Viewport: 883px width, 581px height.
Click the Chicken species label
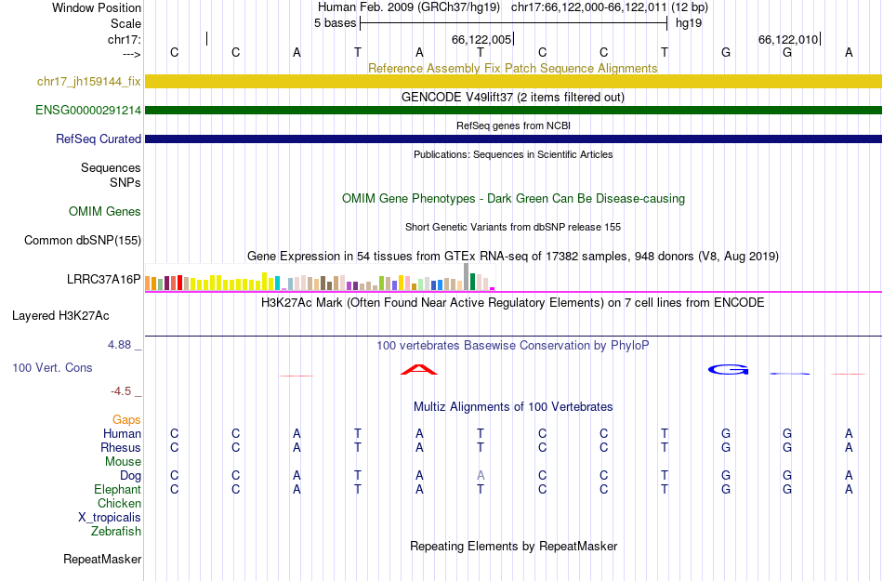(119, 503)
